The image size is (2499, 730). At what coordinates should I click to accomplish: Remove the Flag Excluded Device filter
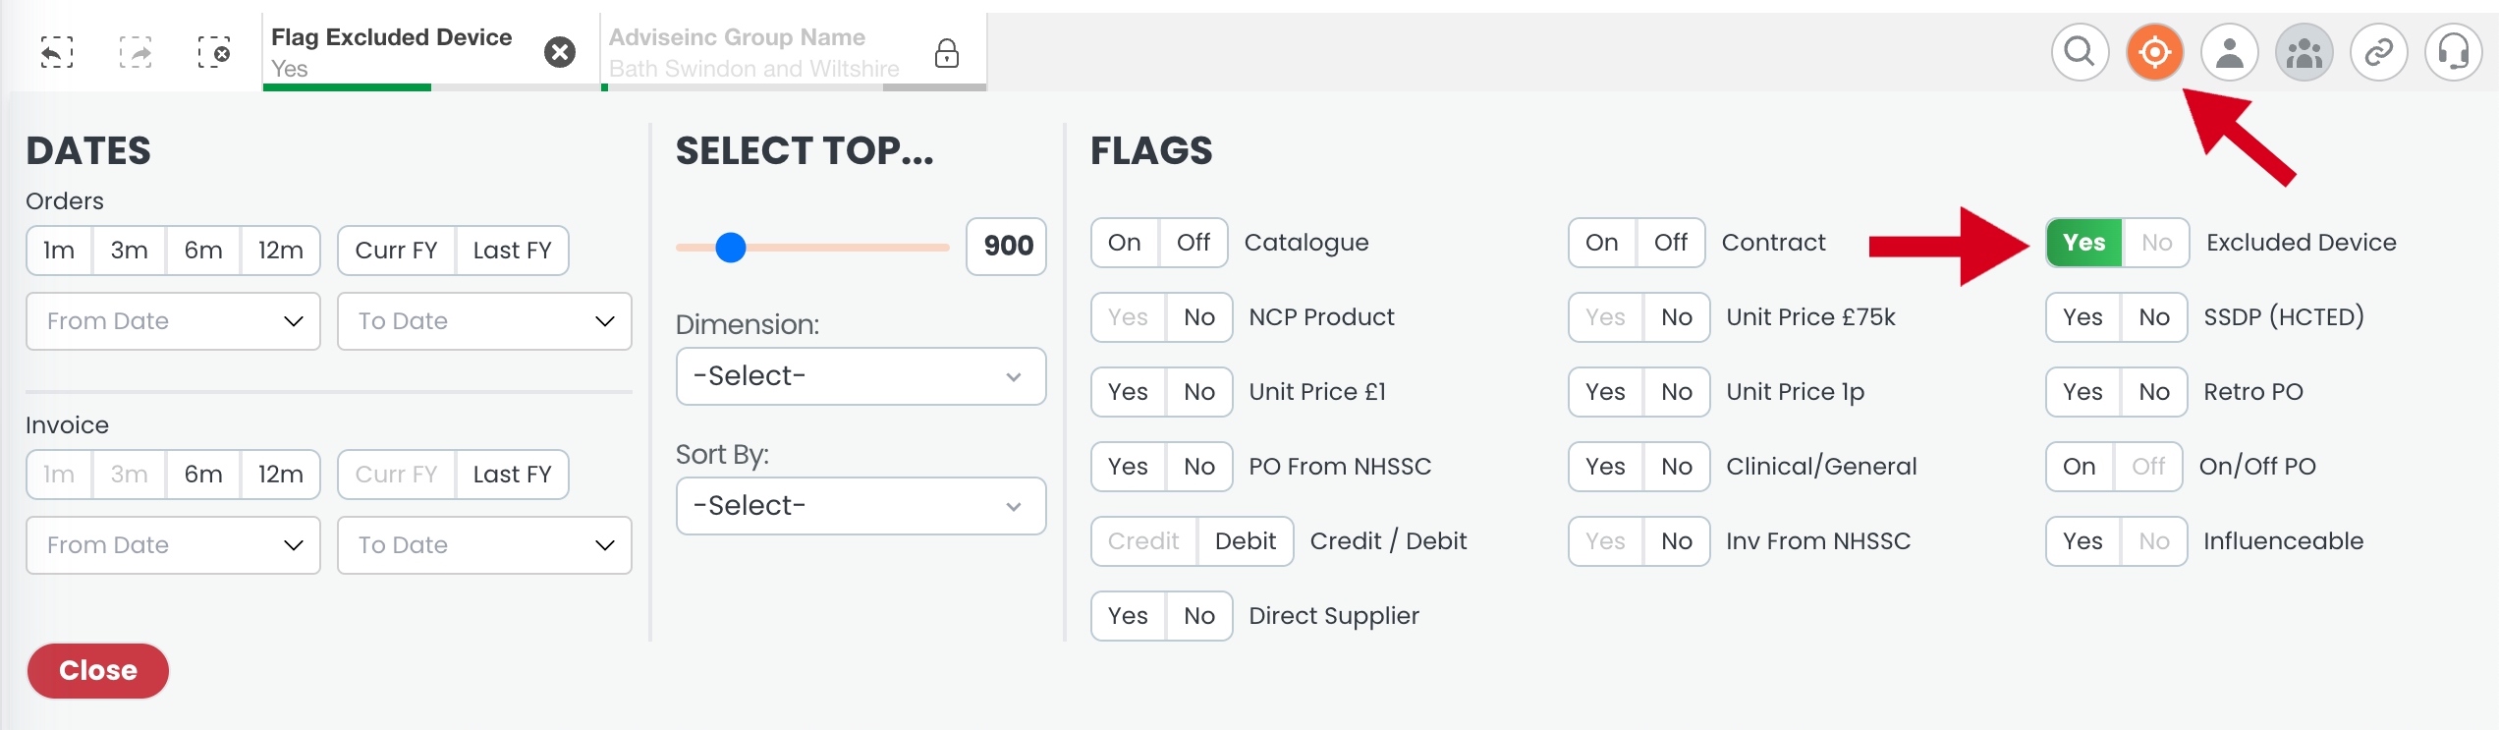[560, 52]
